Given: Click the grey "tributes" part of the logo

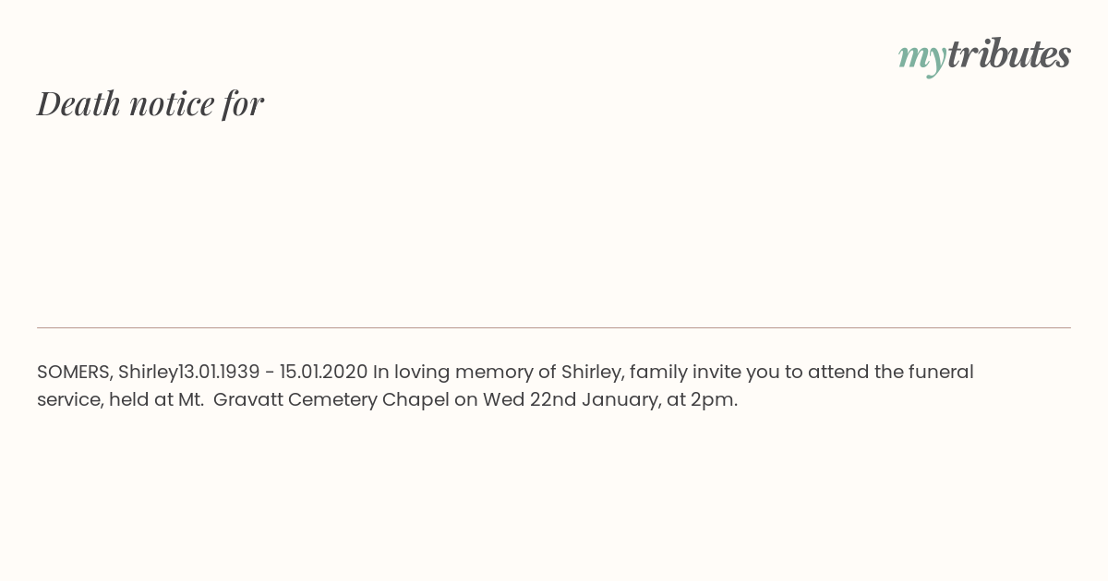Looking at the screenshot, I should [1008, 54].
